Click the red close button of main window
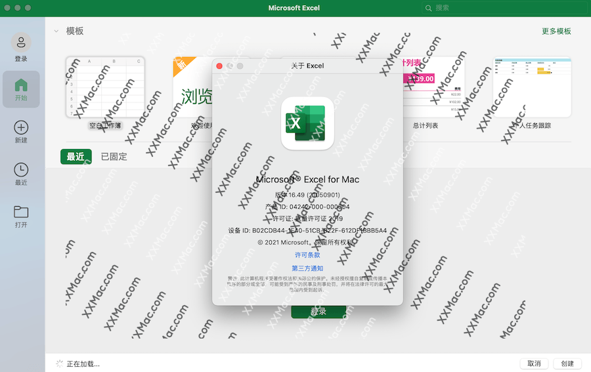 [x=7, y=7]
